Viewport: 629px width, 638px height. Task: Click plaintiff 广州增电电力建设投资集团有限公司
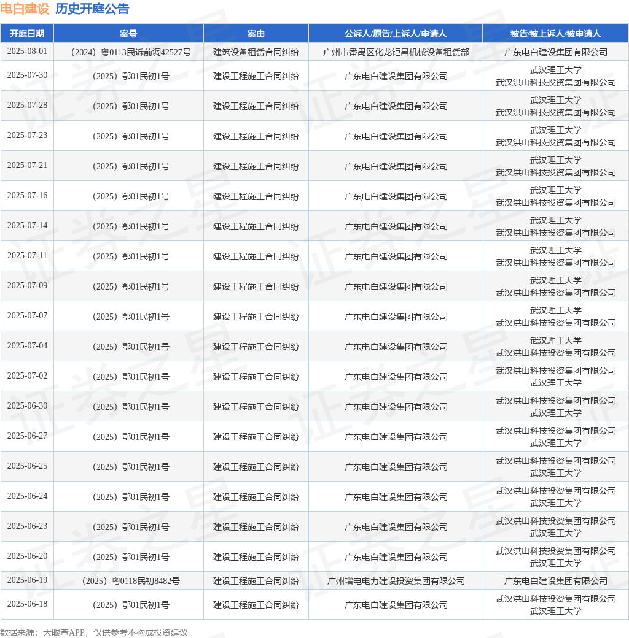tap(396, 582)
